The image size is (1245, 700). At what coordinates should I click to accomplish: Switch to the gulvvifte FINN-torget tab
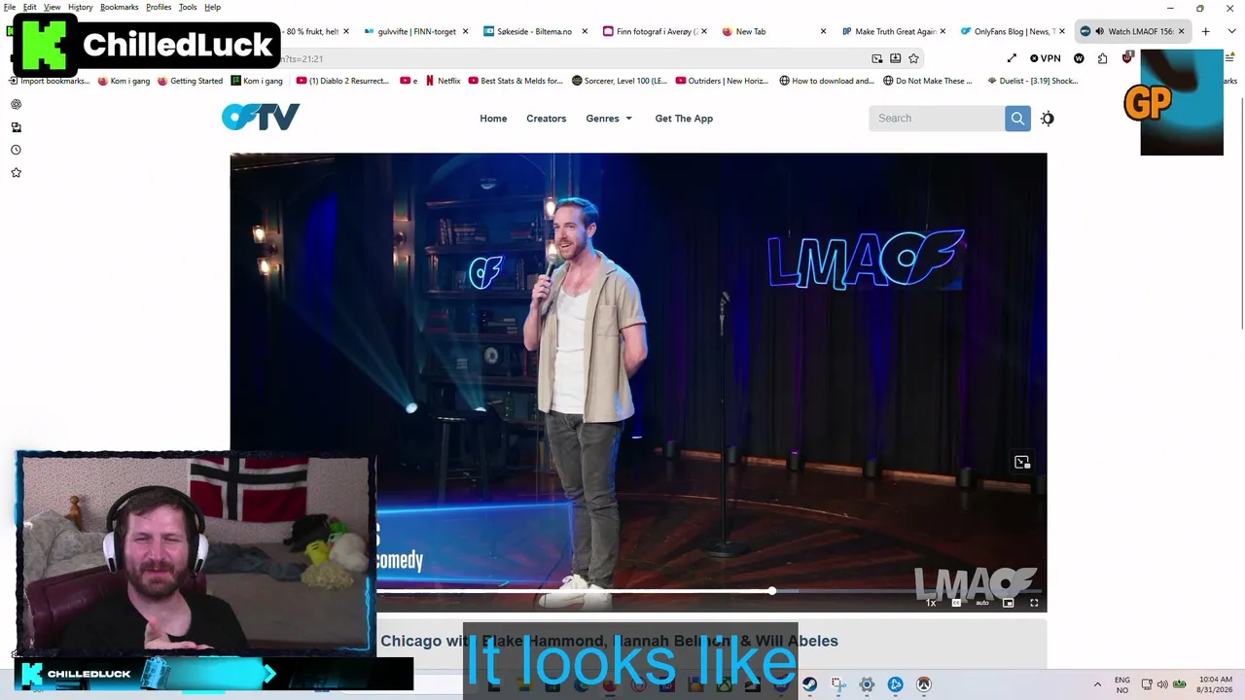[415, 31]
